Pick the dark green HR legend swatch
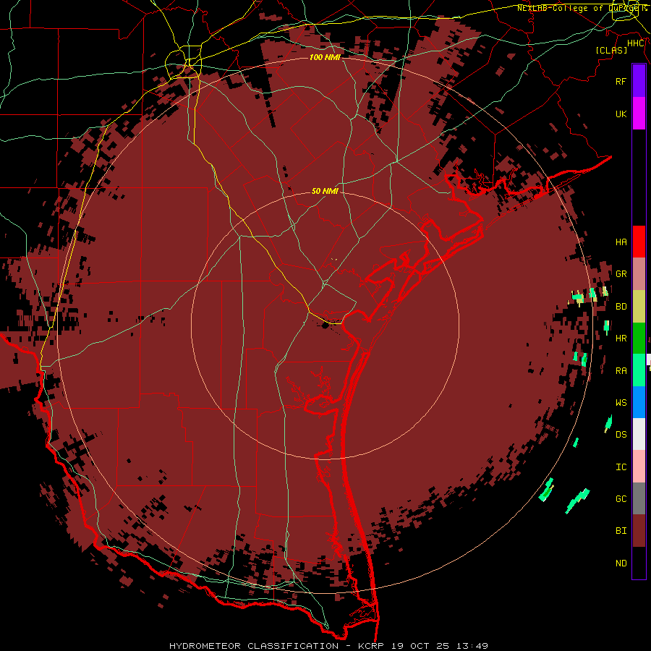The image size is (651, 651). coord(639,338)
